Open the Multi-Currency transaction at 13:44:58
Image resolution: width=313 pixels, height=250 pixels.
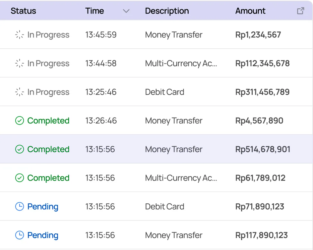click(x=181, y=64)
